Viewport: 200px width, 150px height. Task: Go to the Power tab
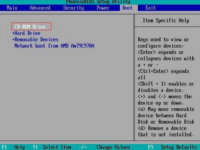coord(103,8)
